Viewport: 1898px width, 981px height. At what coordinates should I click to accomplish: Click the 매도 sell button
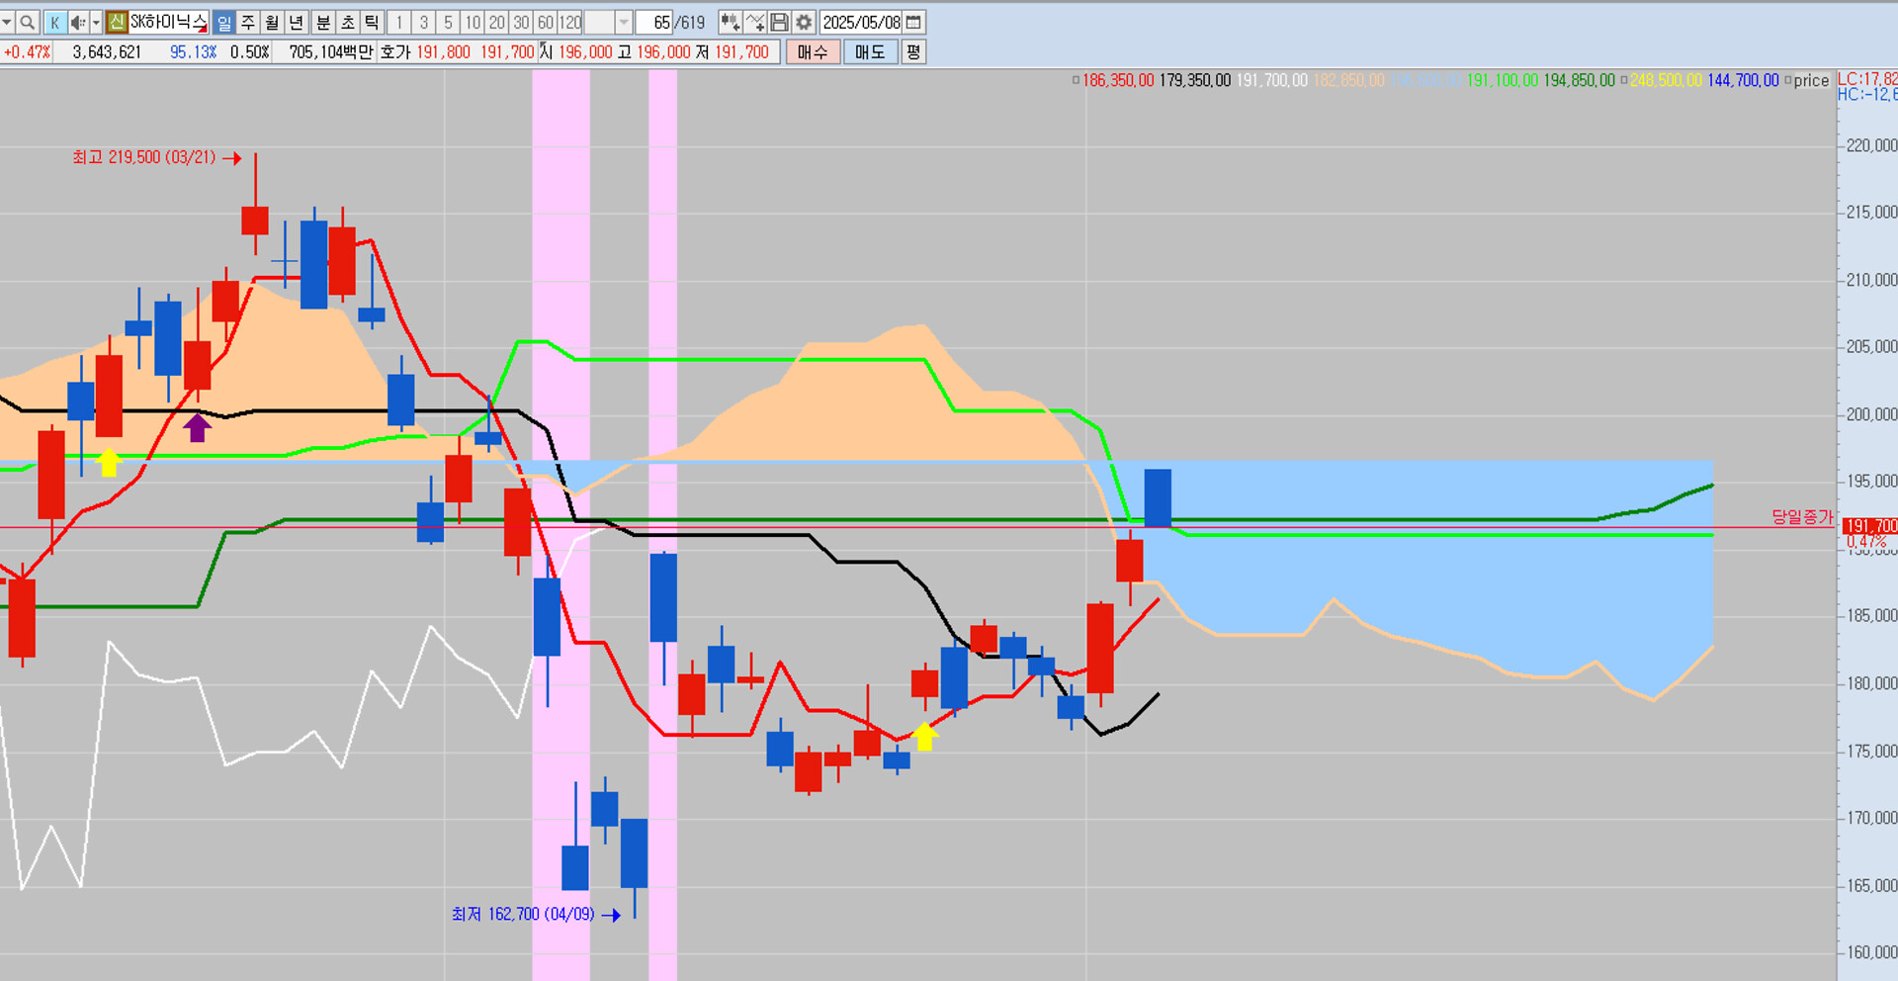[x=870, y=51]
